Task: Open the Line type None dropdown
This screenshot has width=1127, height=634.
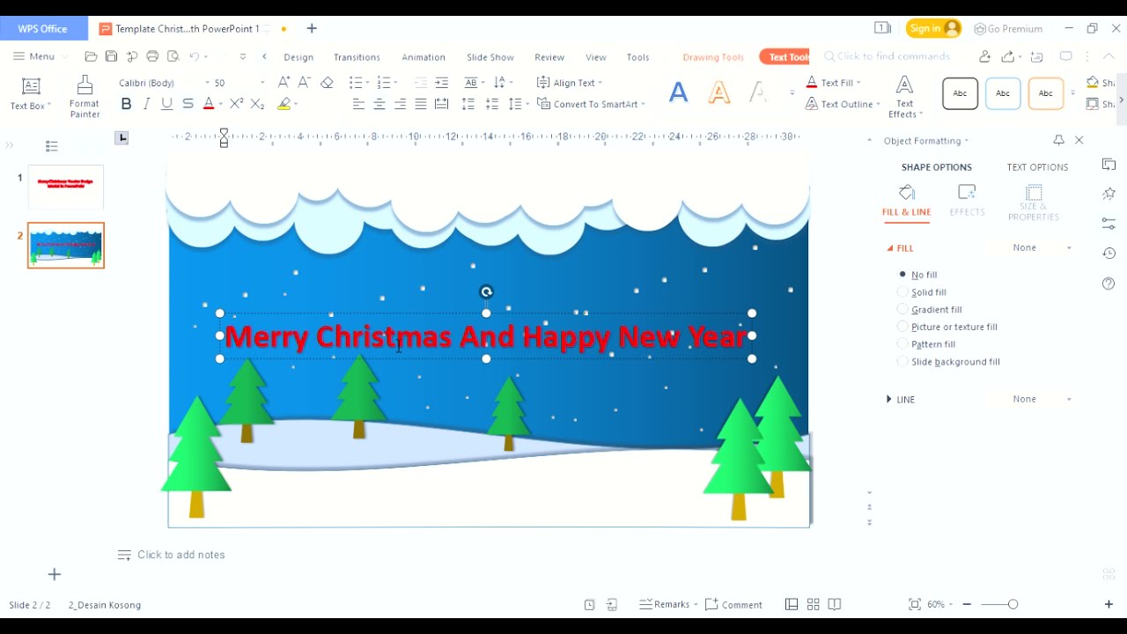Action: tap(1042, 400)
